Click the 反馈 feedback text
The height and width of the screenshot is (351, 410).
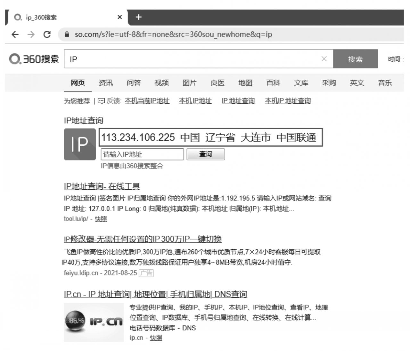[113, 101]
